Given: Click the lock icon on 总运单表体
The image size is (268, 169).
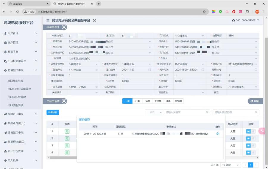Looking at the screenshot, I should pyautogui.click(x=64, y=101).
